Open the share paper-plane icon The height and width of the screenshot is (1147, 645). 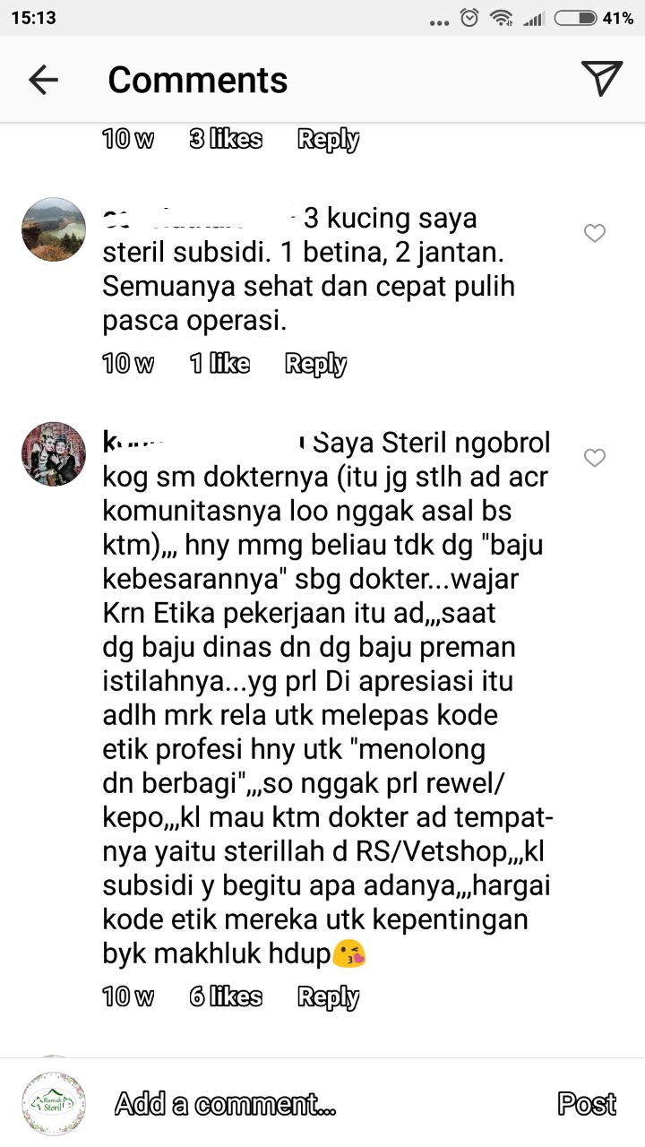click(x=601, y=79)
